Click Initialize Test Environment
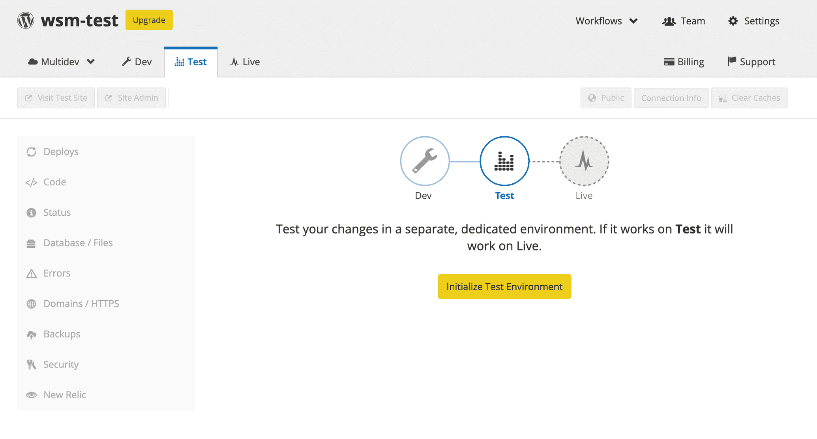Viewport: 817px width, 439px height. tap(504, 286)
